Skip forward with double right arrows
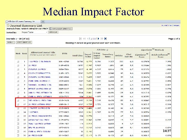This screenshot has height=140, width=187. tap(102, 39)
